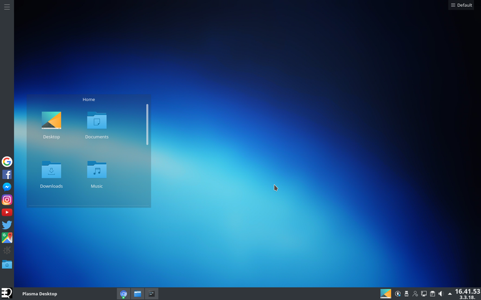
Task: Open the hamburger menu atop the side panel
Action: (x=7, y=7)
